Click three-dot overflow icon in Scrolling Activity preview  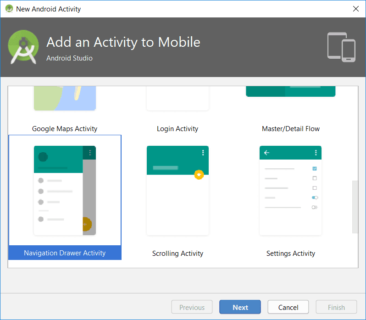tap(203, 153)
